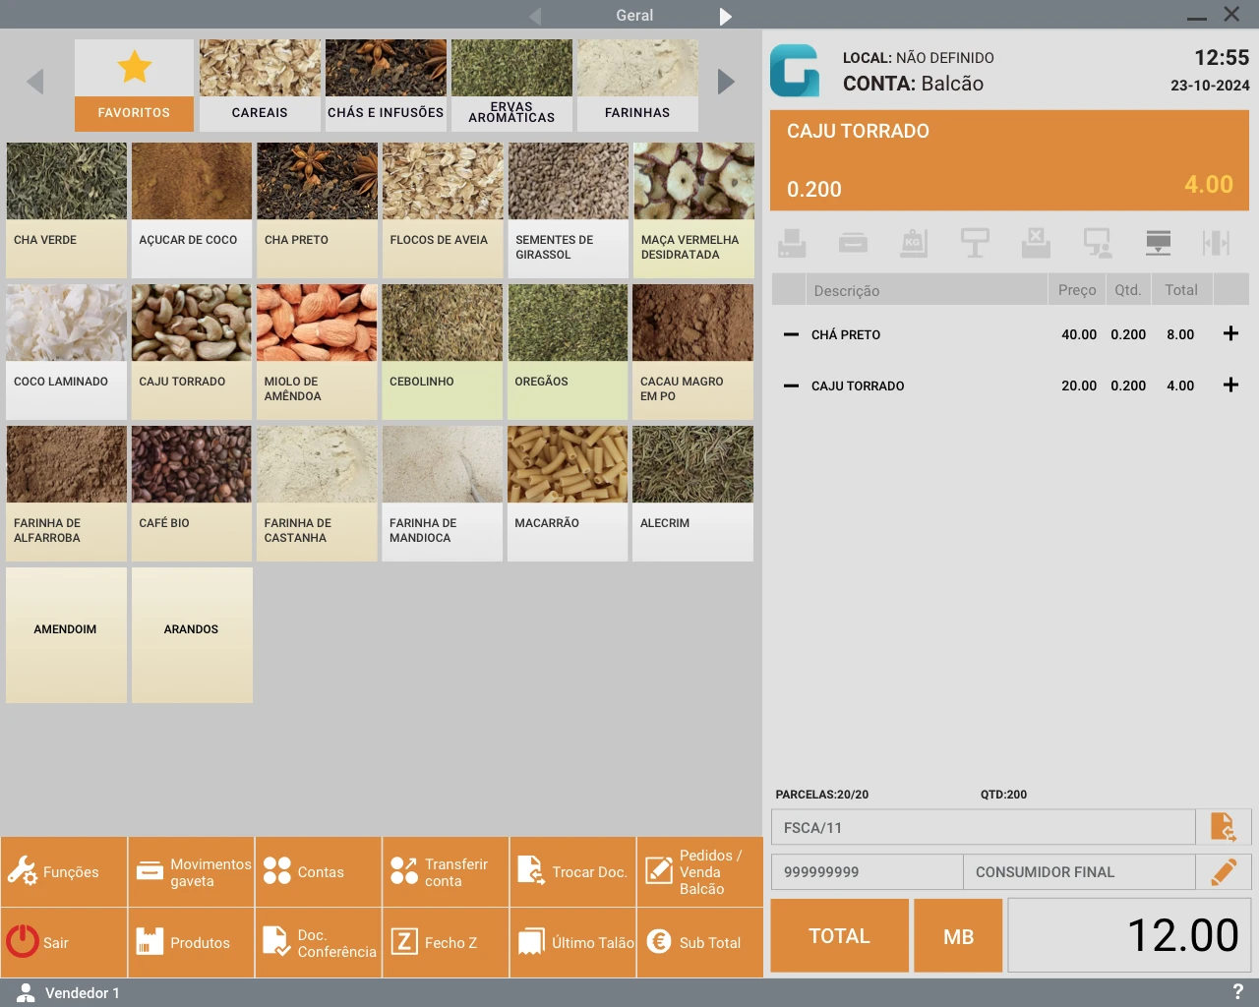The width and height of the screenshot is (1259, 1007).
Task: Select the FAVORITOS category tab
Action: tap(134, 86)
